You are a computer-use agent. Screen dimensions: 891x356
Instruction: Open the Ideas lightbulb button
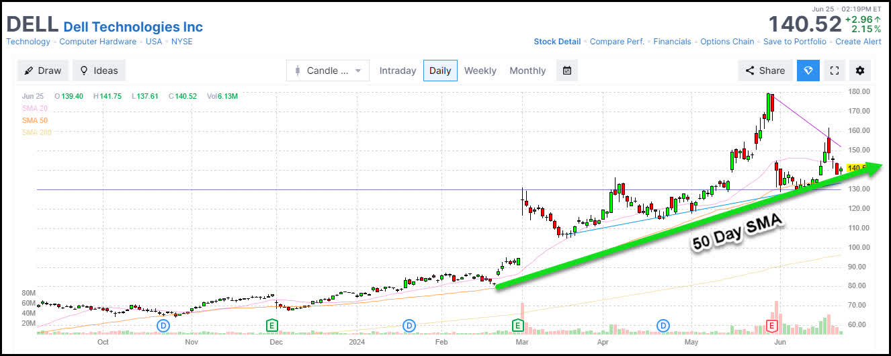coord(99,71)
